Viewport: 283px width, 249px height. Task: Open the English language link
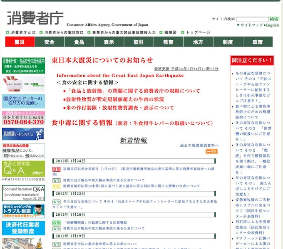(272, 25)
